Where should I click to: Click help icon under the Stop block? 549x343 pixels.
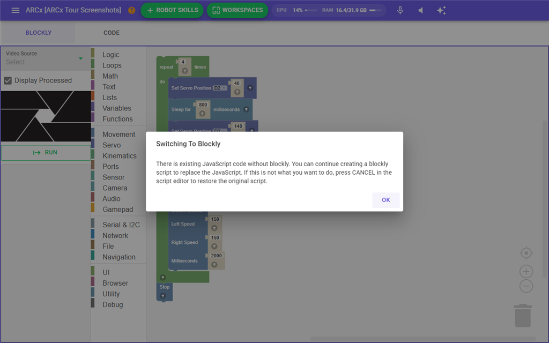click(x=163, y=296)
